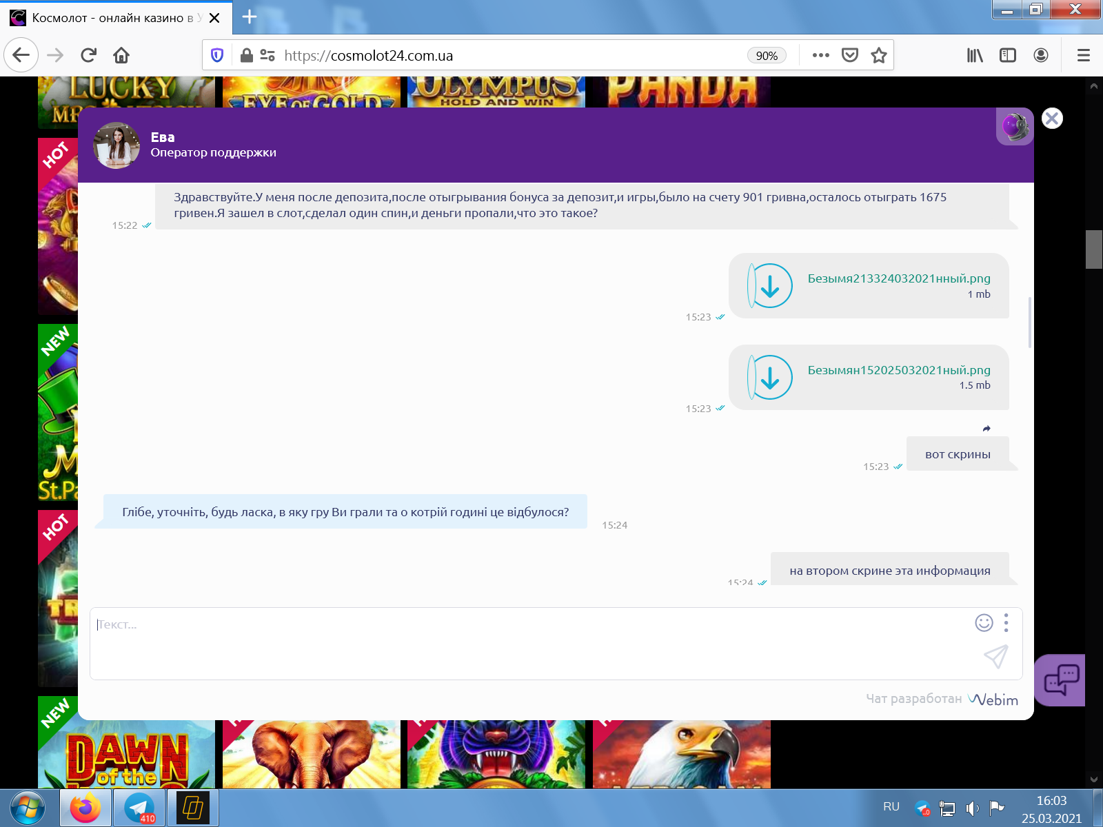The height and width of the screenshot is (827, 1103).
Task: Go back to previous page
Action: pyautogui.click(x=21, y=55)
